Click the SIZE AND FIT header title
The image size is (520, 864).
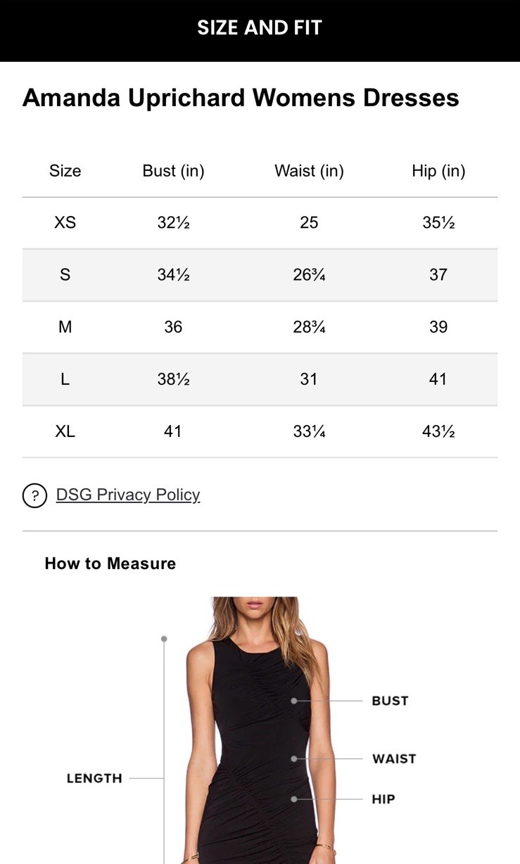coord(260,28)
